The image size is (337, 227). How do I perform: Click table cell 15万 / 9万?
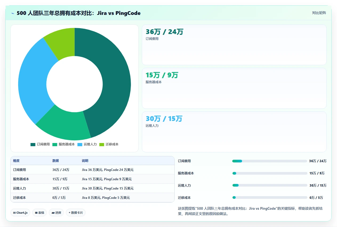click(60, 179)
